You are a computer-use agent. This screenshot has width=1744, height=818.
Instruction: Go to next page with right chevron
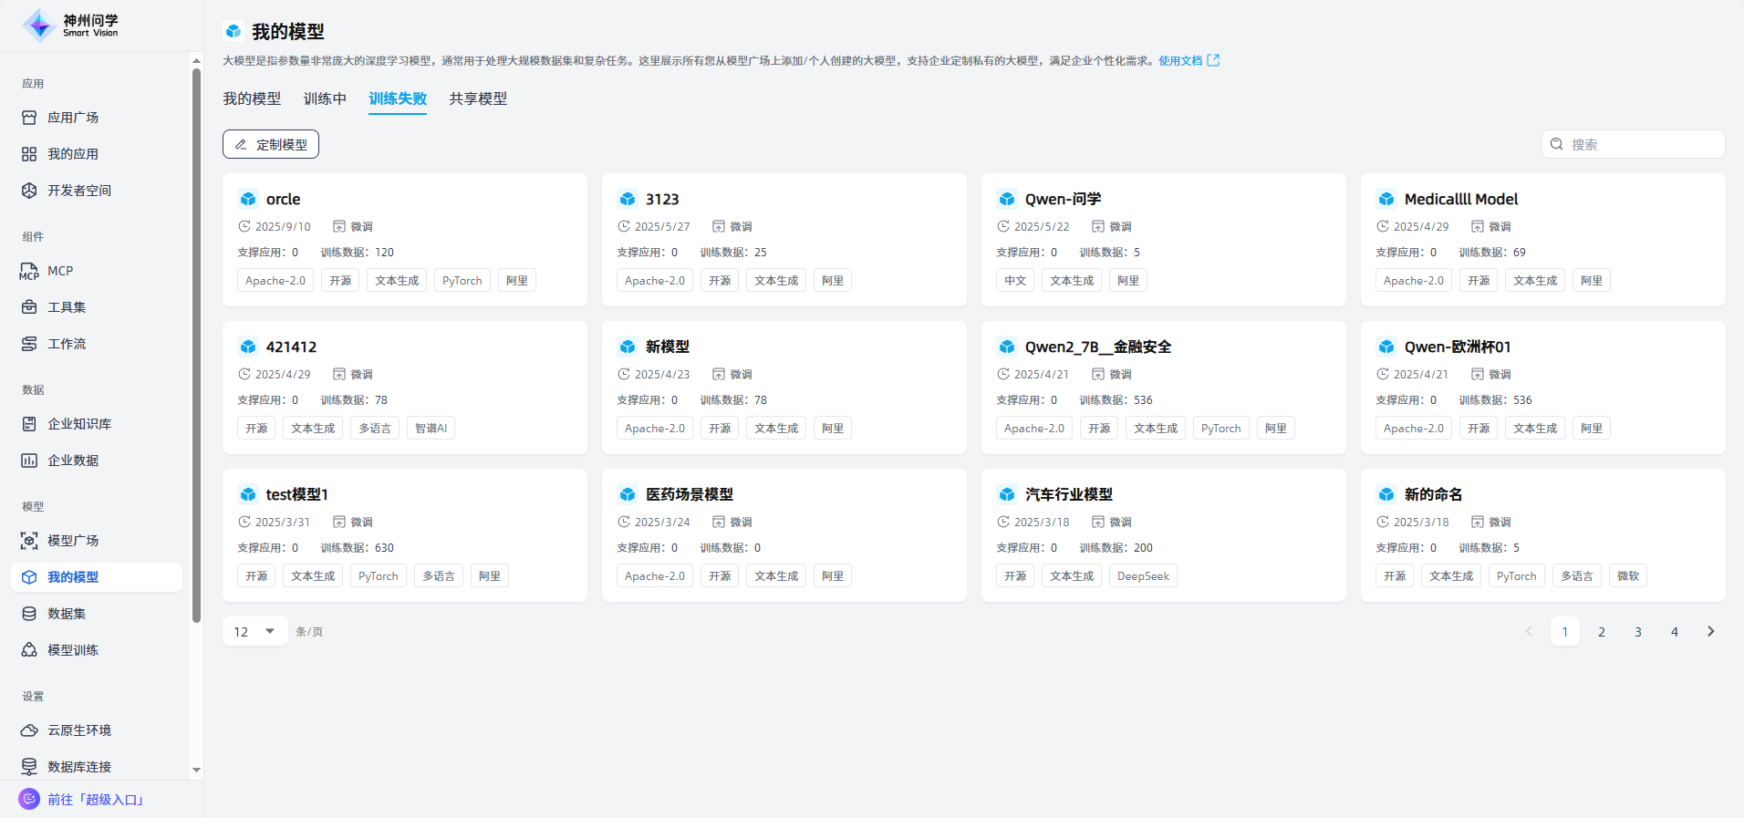click(1710, 631)
